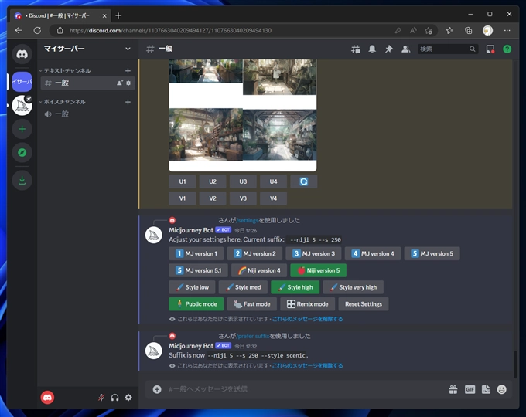Show pinned messages pin icon
This screenshot has height=417, width=526.
(389, 49)
